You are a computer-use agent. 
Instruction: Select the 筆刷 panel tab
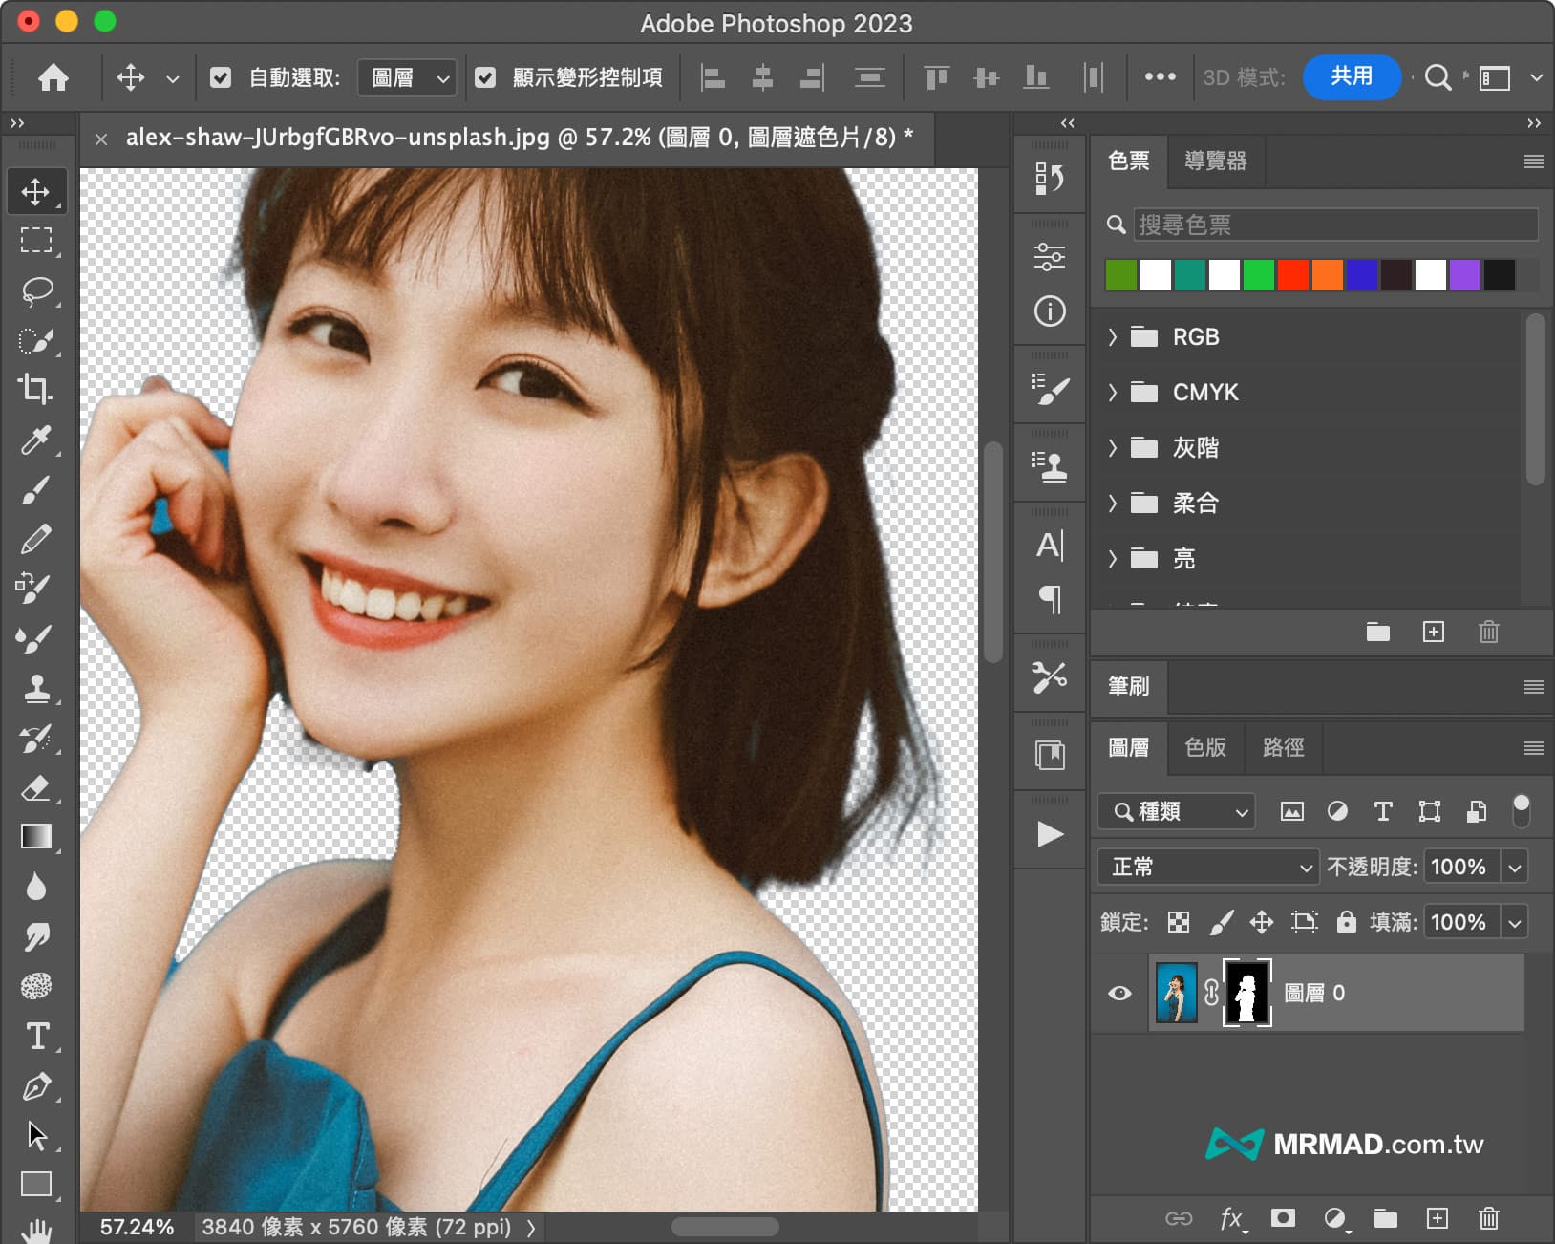pos(1129,686)
